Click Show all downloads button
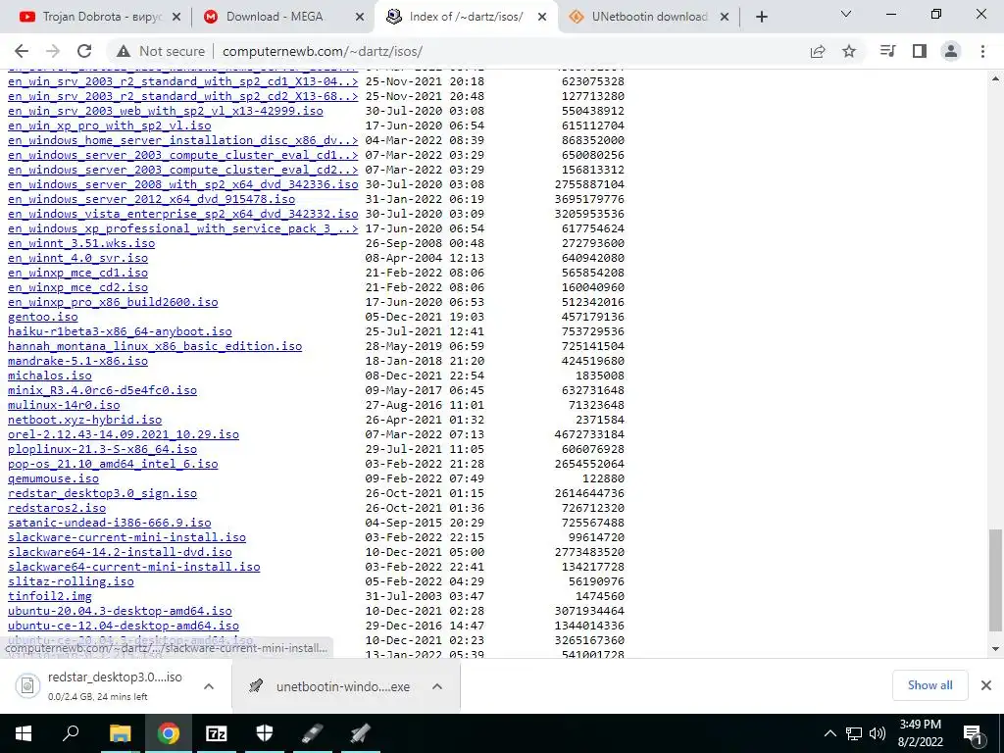 point(929,685)
